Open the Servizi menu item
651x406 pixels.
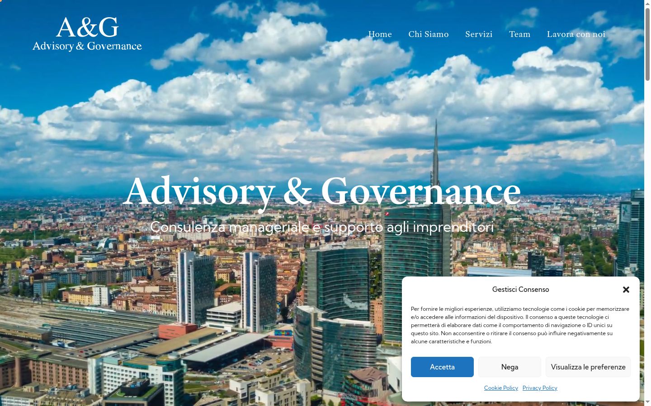[x=479, y=34]
